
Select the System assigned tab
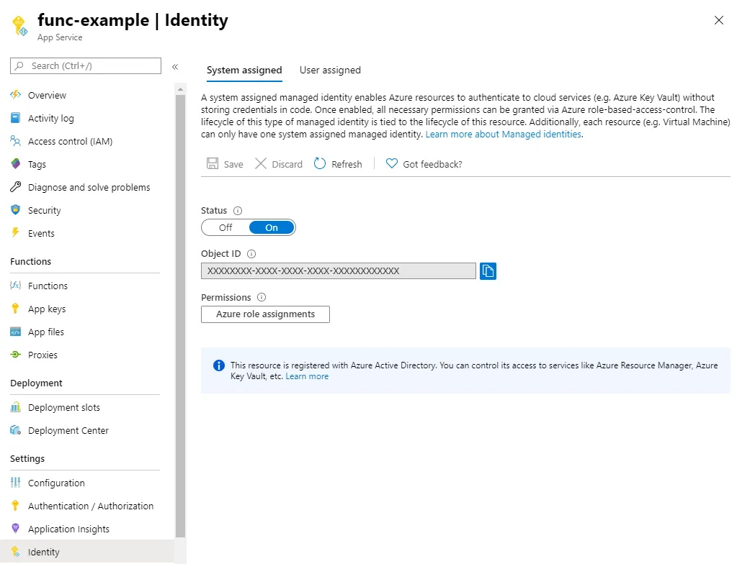(x=244, y=70)
